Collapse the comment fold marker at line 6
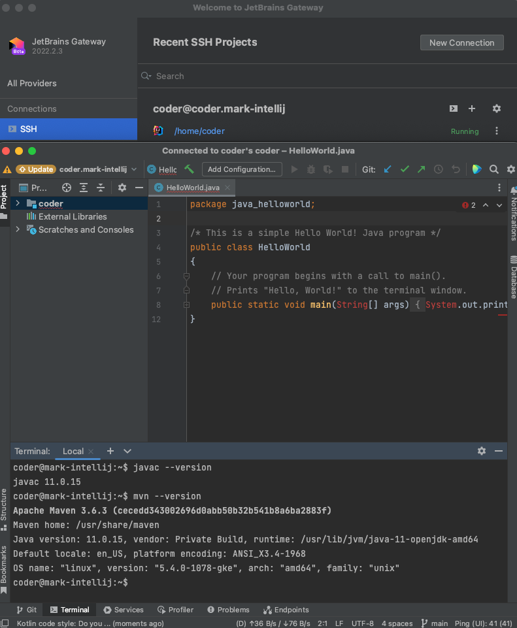 186,276
